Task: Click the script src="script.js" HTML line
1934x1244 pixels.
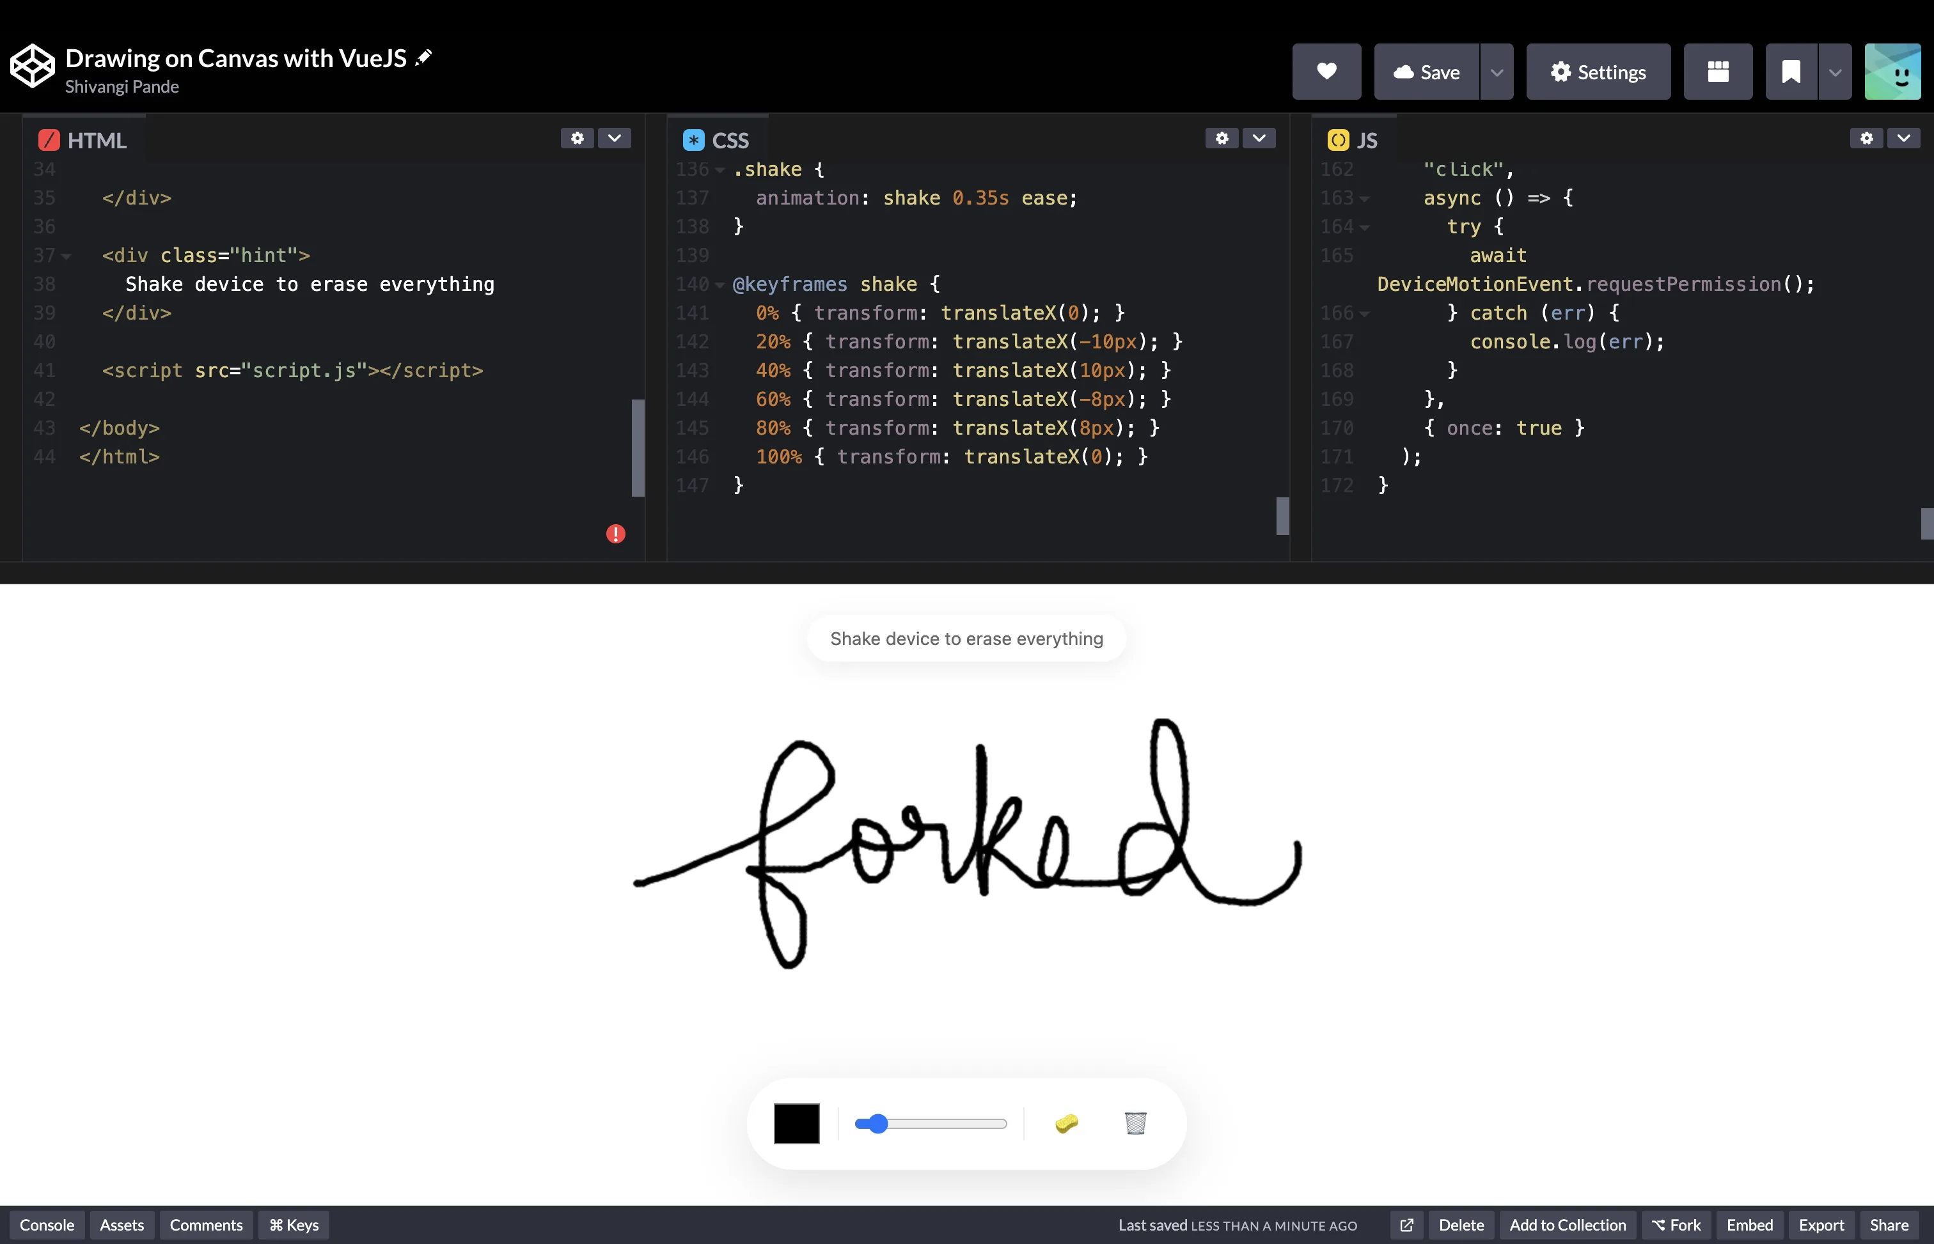Action: pos(292,371)
